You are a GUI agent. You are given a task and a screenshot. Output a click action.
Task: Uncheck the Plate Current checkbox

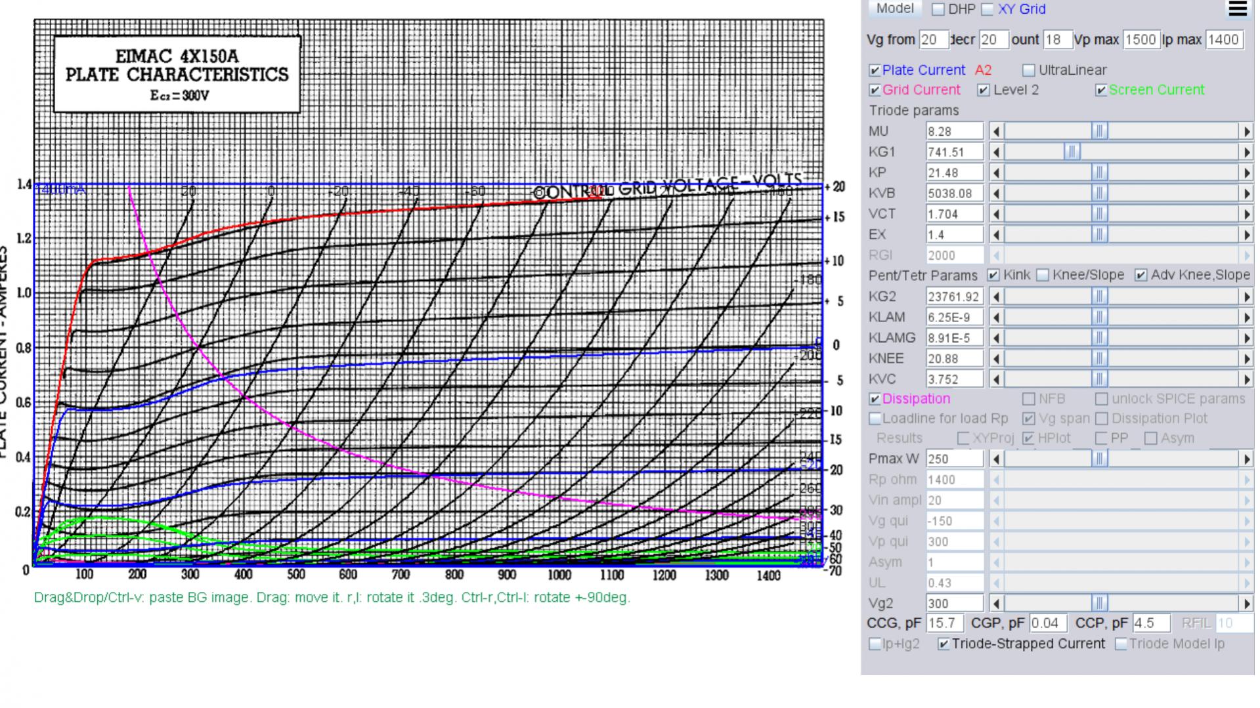pos(875,70)
